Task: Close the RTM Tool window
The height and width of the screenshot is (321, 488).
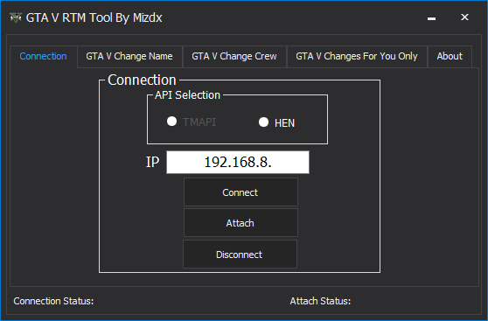Action: [x=464, y=17]
